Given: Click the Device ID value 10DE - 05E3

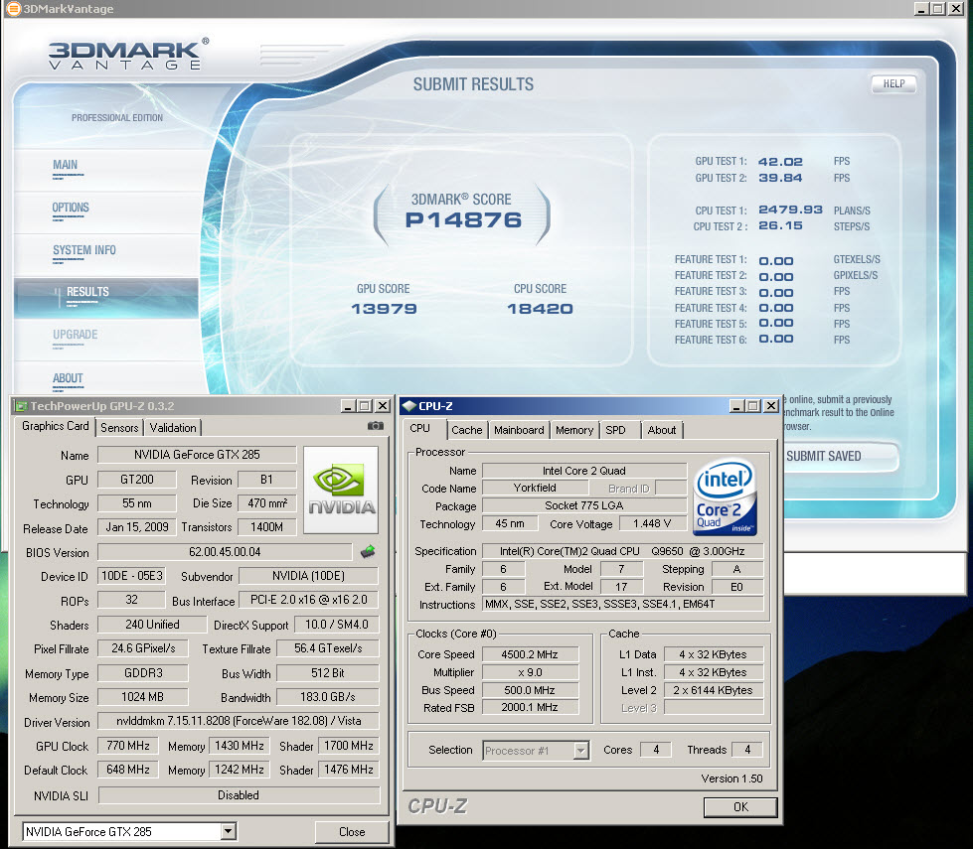Looking at the screenshot, I should pos(132,576).
